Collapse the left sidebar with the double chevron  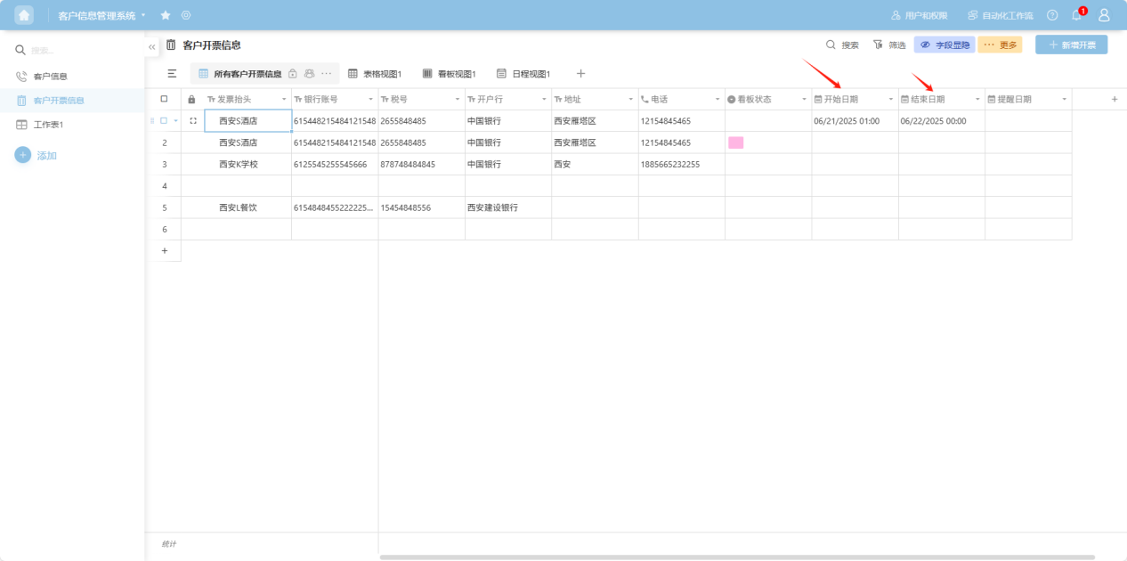152,46
